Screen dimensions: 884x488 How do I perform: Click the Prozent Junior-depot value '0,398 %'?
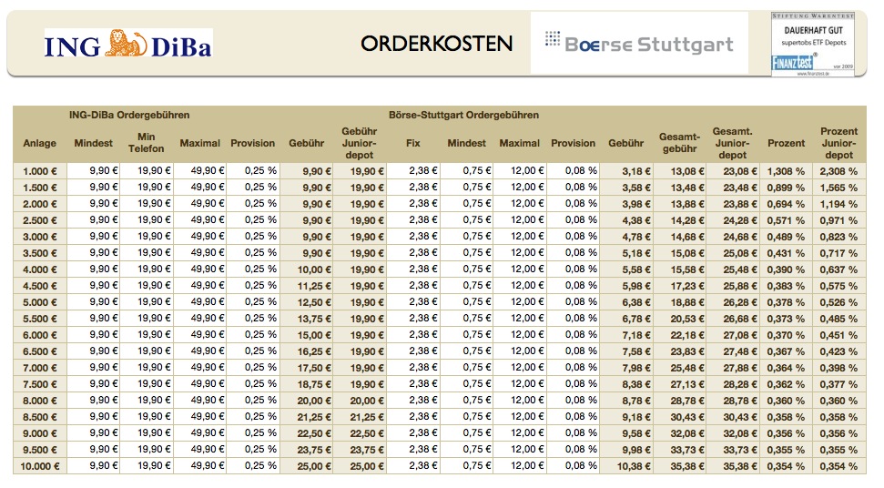click(838, 368)
